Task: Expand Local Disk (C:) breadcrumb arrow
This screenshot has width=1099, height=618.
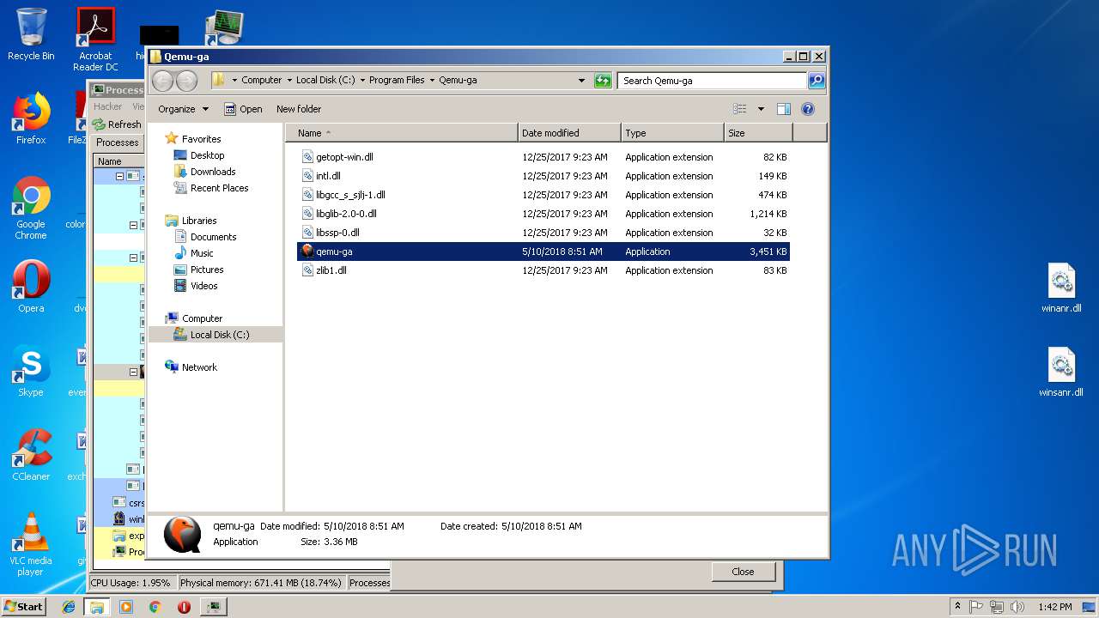Action: (x=362, y=81)
